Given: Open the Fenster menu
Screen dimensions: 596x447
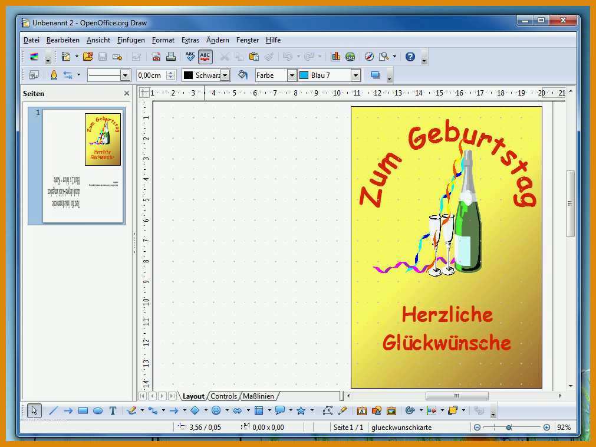Looking at the screenshot, I should pos(248,40).
